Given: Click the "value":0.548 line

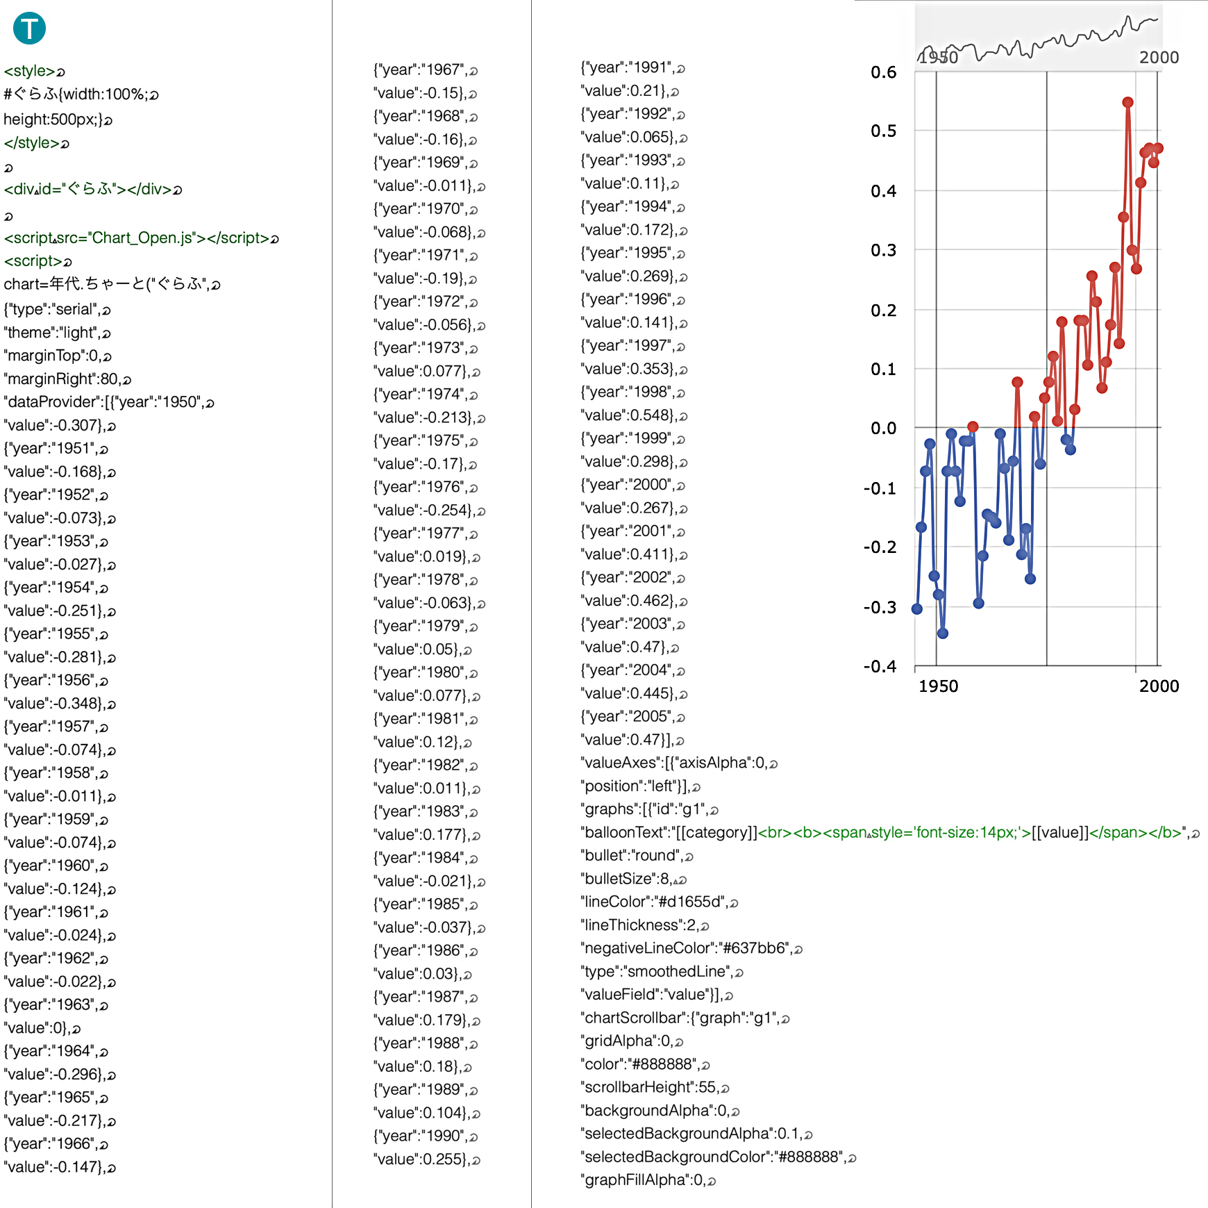Looking at the screenshot, I should (635, 415).
